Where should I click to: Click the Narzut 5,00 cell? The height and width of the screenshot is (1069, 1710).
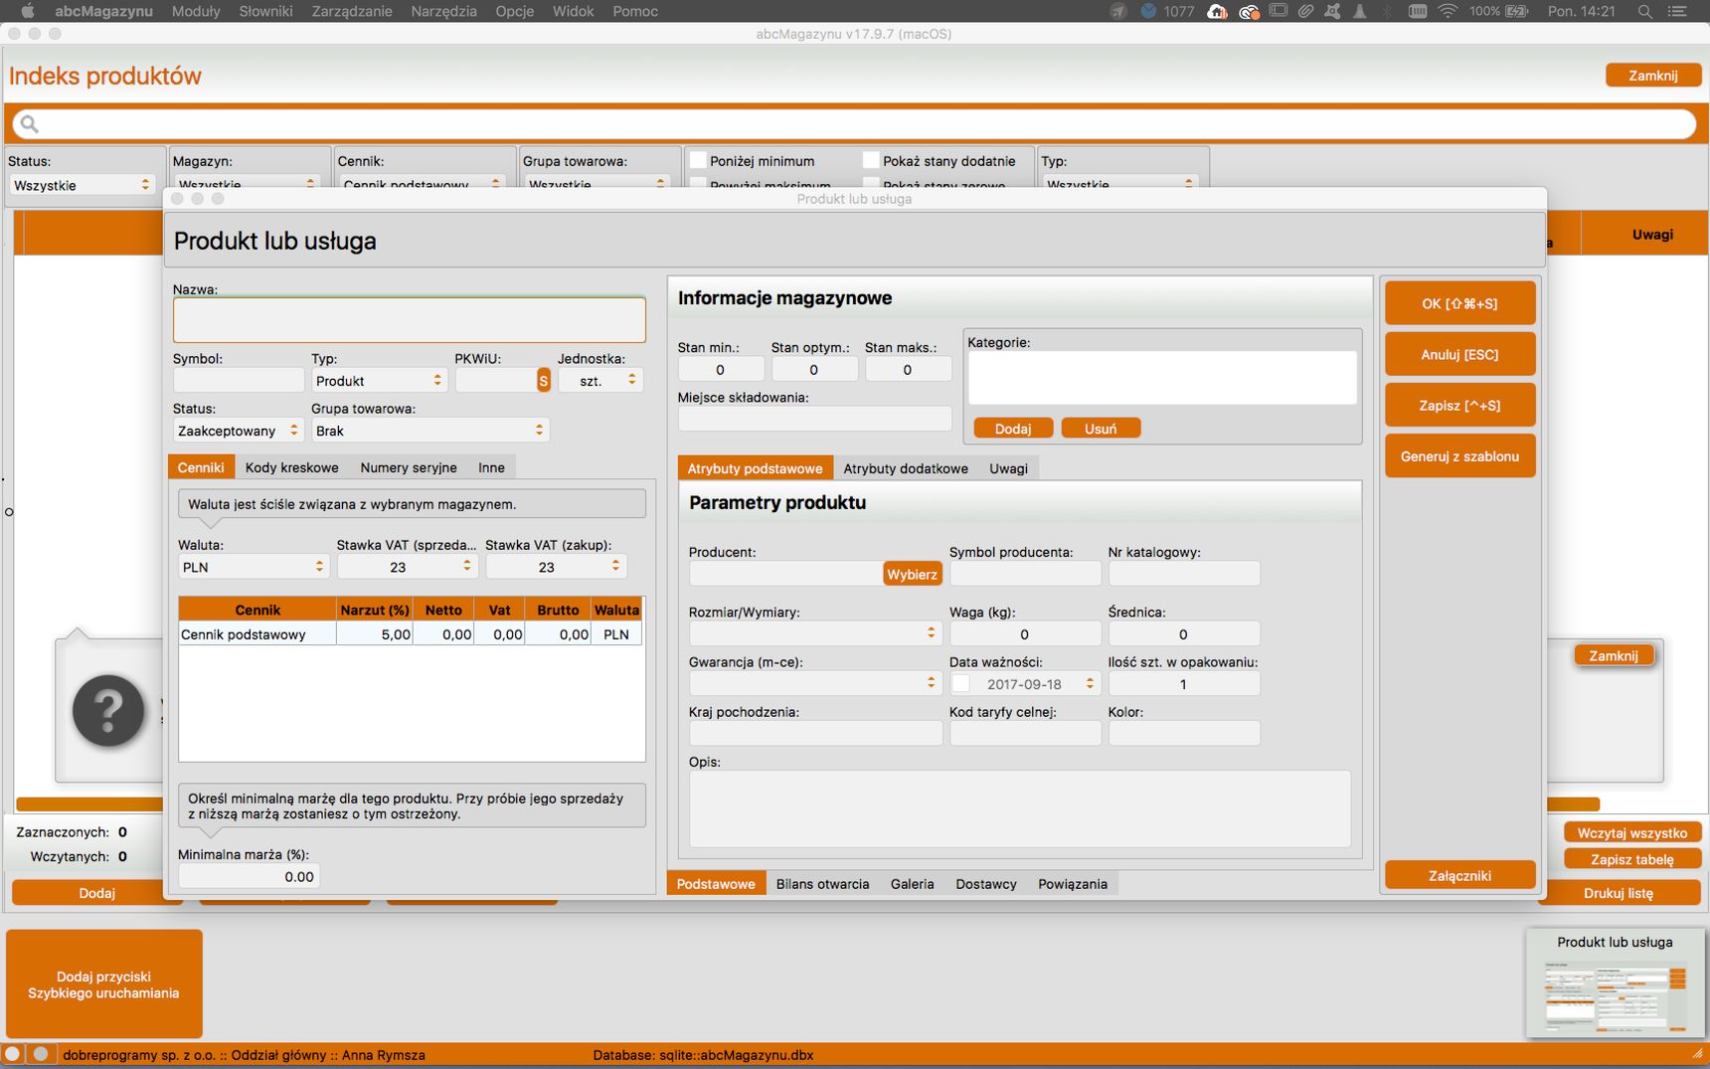click(374, 634)
